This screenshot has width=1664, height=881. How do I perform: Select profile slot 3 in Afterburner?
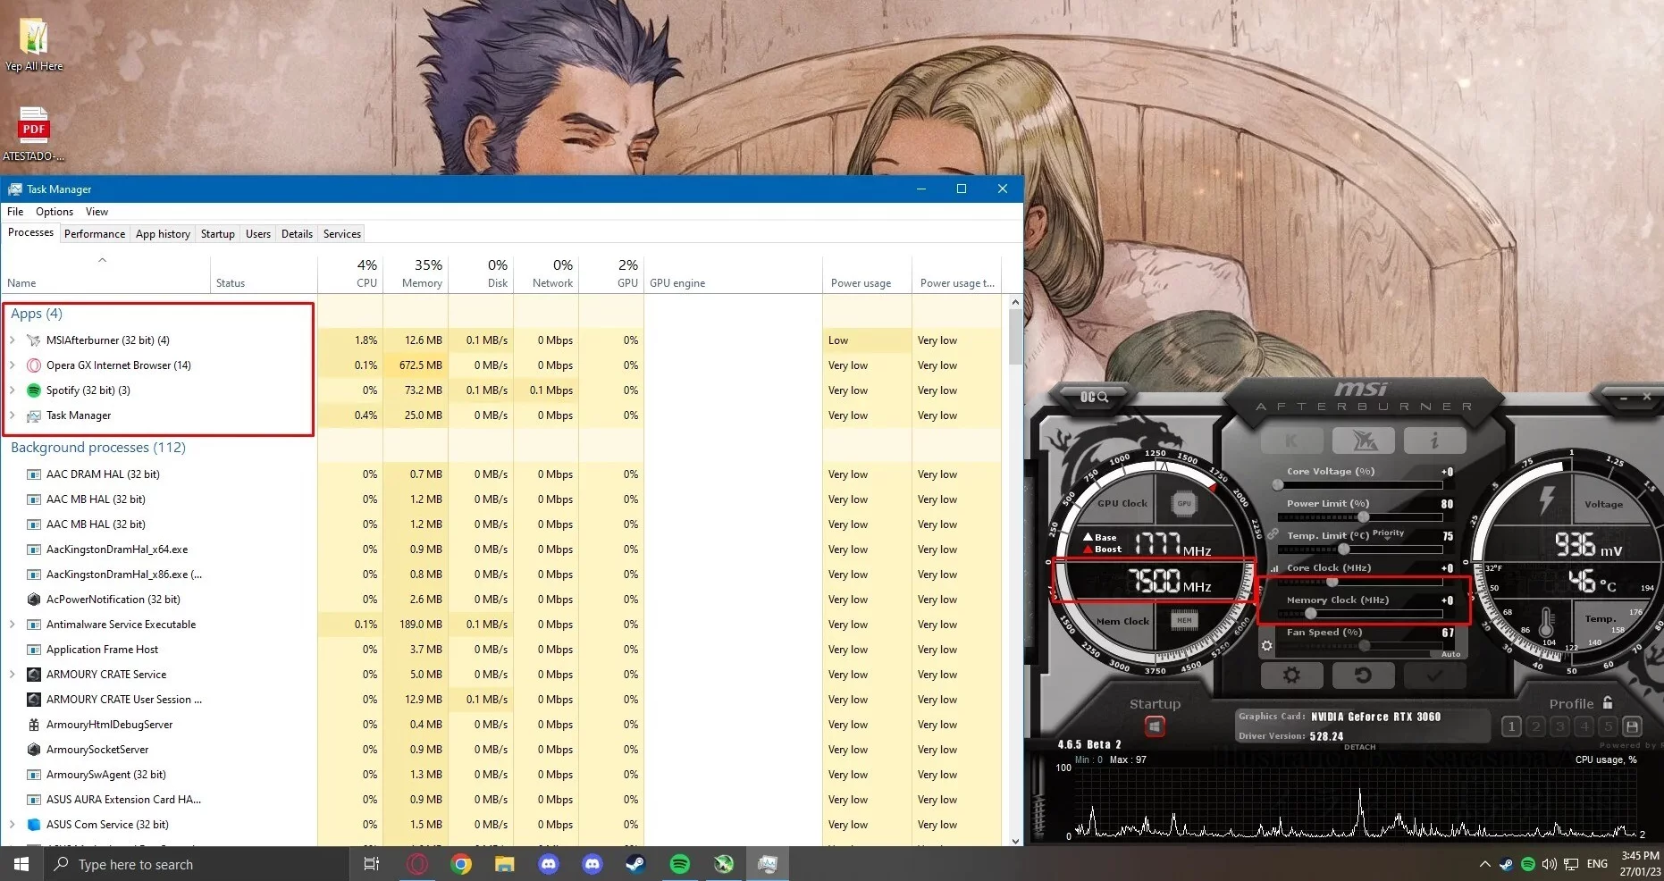pyautogui.click(x=1559, y=726)
